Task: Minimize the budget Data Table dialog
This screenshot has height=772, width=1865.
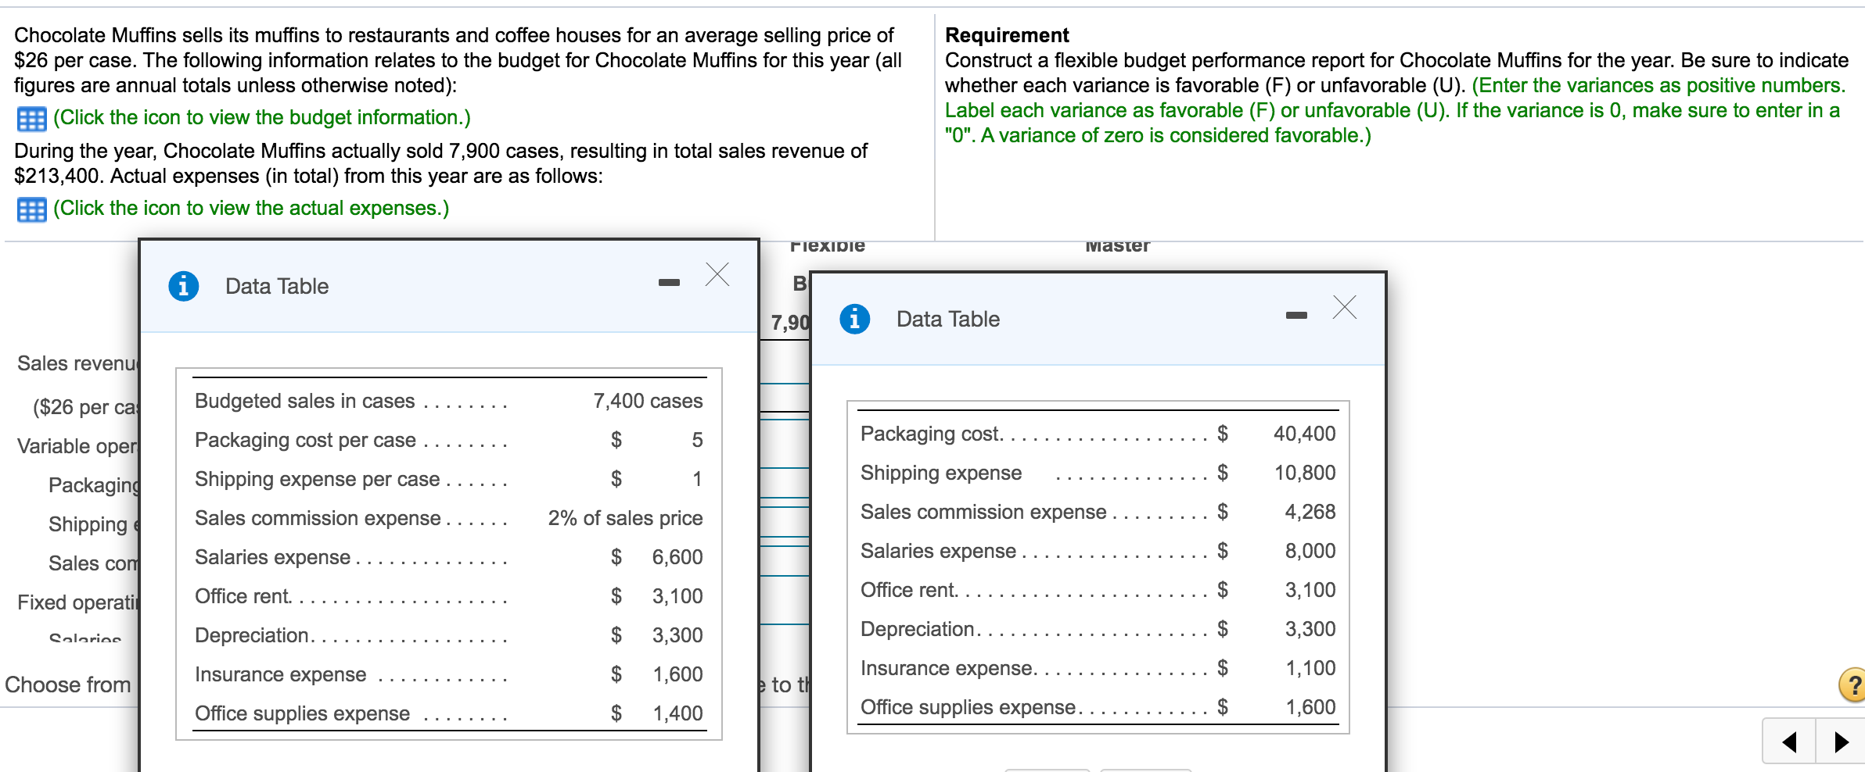Action: pyautogui.click(x=669, y=282)
